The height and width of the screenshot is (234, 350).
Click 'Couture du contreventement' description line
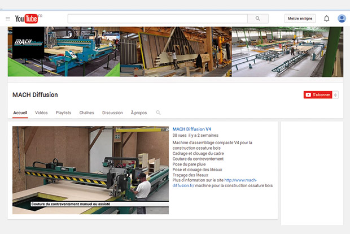[x=198, y=159]
